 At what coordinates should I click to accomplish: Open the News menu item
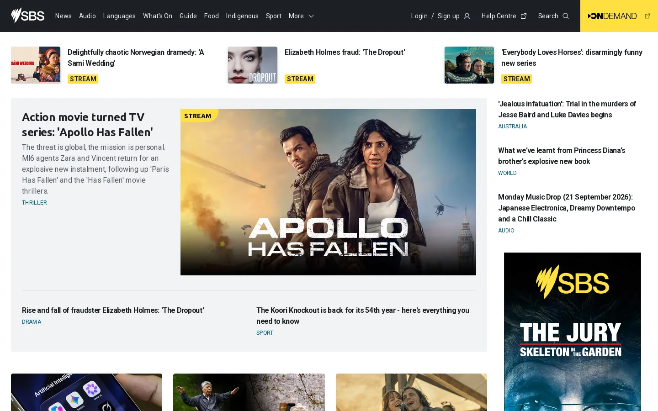click(64, 16)
